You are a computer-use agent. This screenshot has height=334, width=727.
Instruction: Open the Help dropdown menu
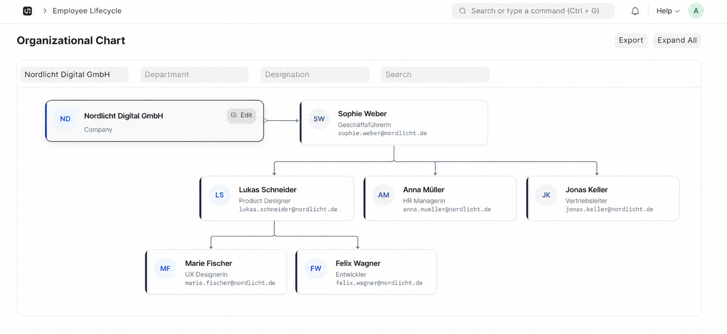668,11
